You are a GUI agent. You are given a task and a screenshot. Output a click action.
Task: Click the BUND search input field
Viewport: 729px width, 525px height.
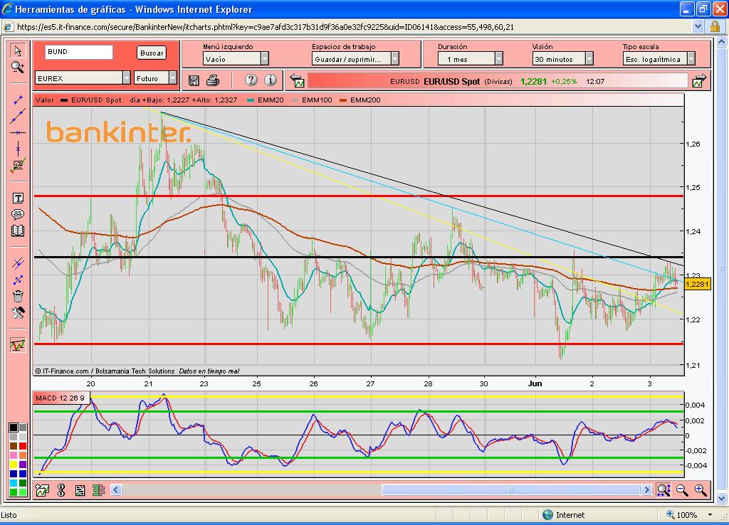[78, 53]
